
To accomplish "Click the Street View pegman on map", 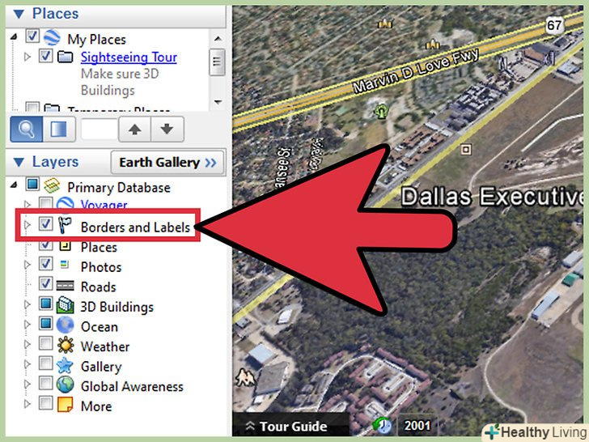I will coord(244,377).
